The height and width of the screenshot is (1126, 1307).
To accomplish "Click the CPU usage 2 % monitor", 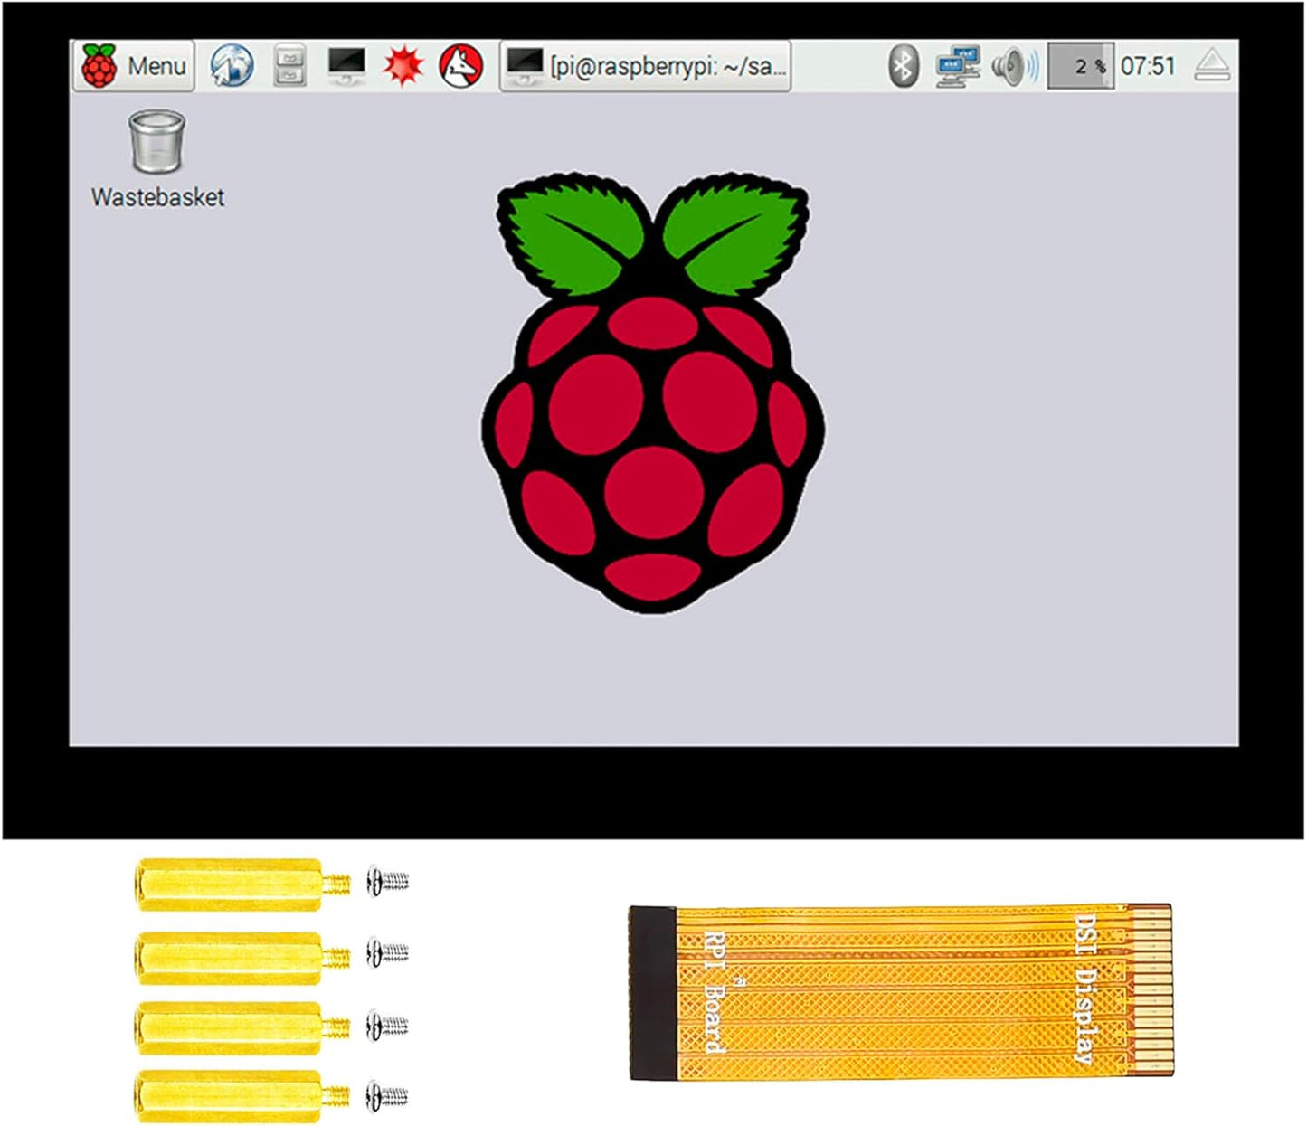I will coord(1080,66).
